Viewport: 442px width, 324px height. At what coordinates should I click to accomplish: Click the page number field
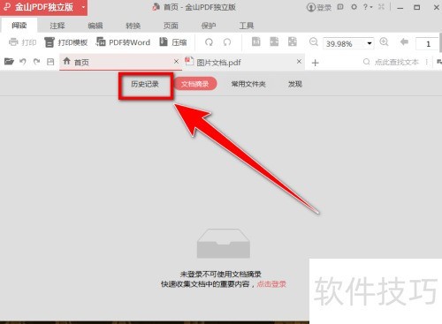tap(427, 44)
